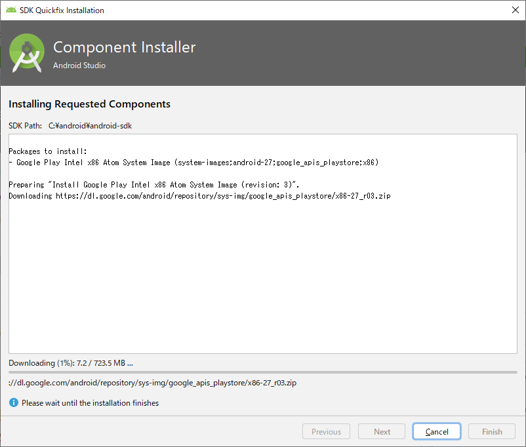This screenshot has width=526, height=447.
Task: Click the 'Packages to install:' log line
Action: pos(48,151)
